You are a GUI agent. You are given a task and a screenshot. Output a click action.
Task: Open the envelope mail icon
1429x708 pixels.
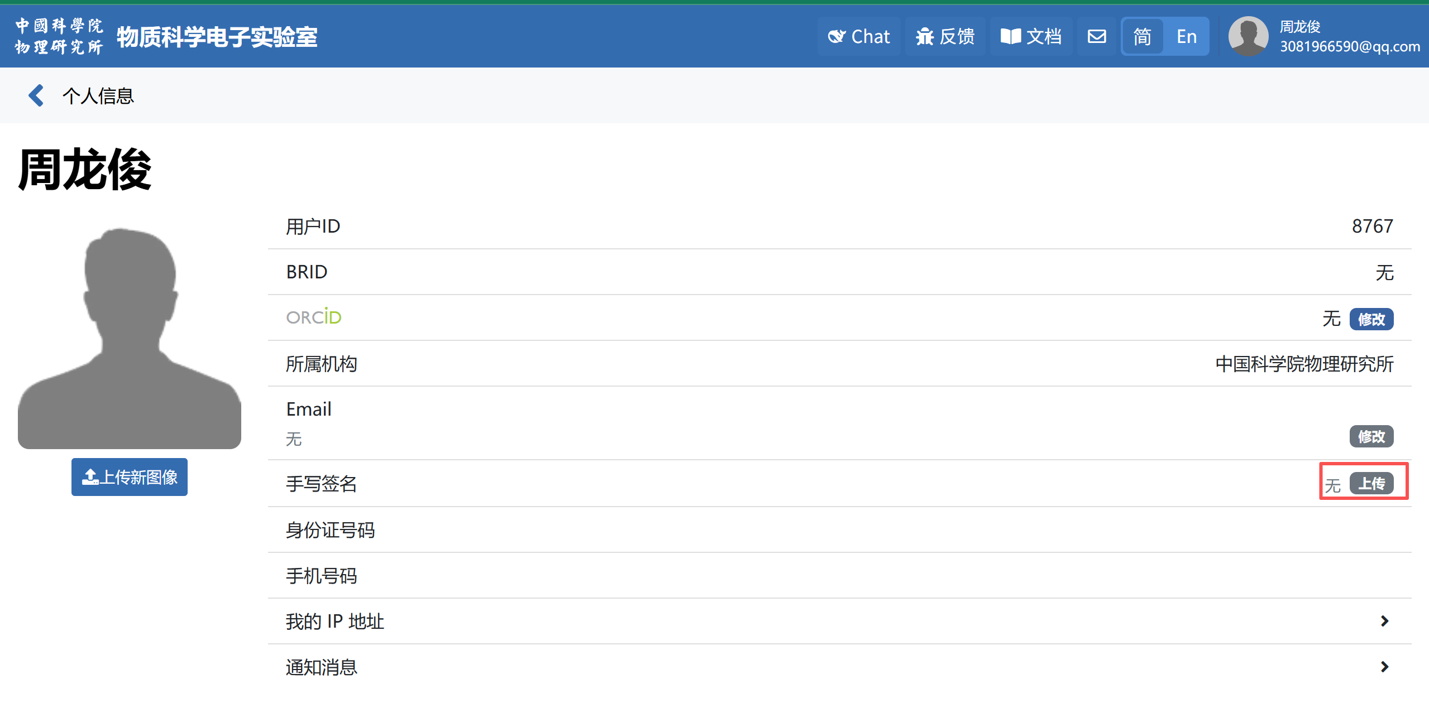[x=1097, y=37]
